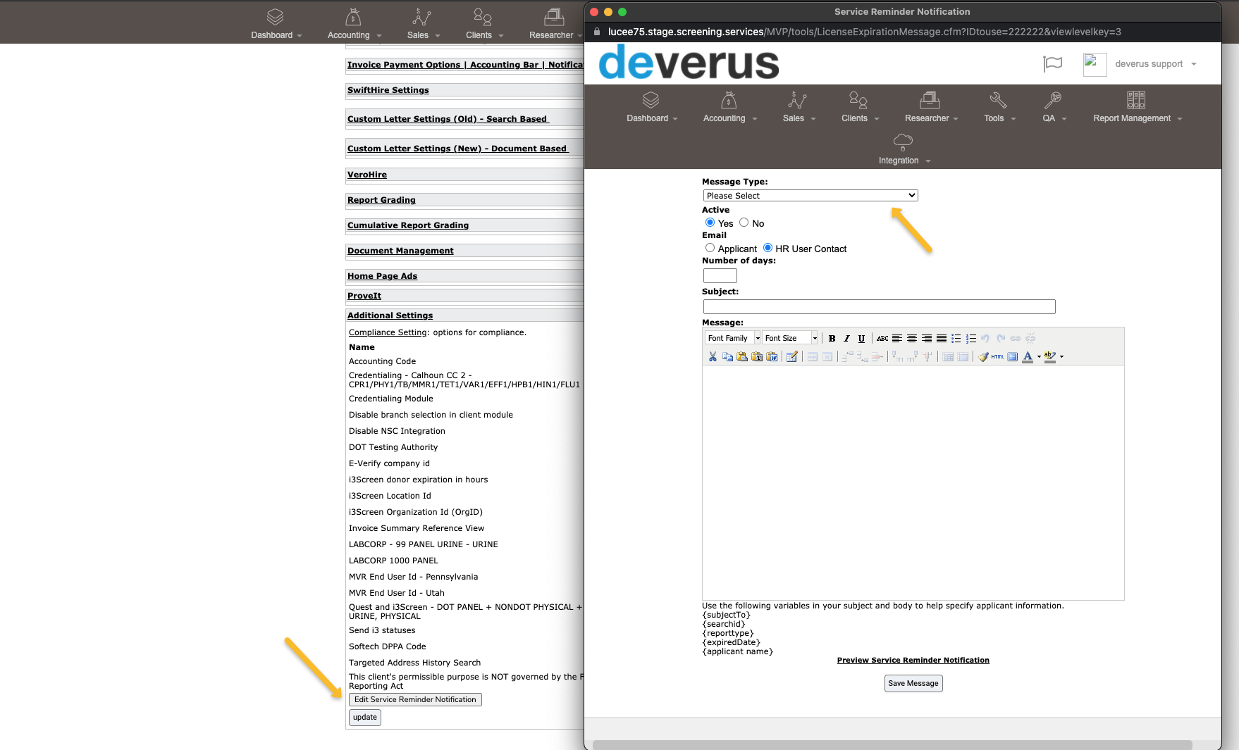Expand the text color picker arrow

1039,356
